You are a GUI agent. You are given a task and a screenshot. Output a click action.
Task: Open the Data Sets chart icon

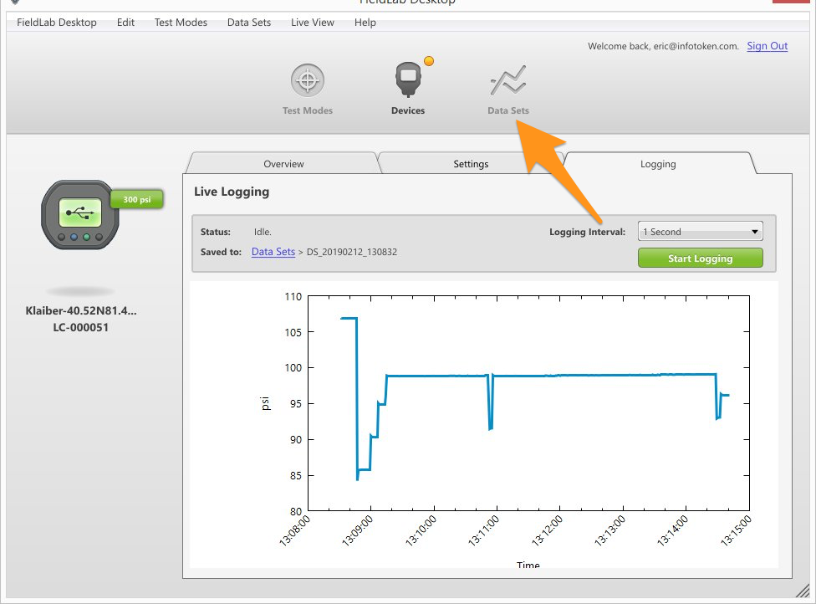[x=508, y=80]
